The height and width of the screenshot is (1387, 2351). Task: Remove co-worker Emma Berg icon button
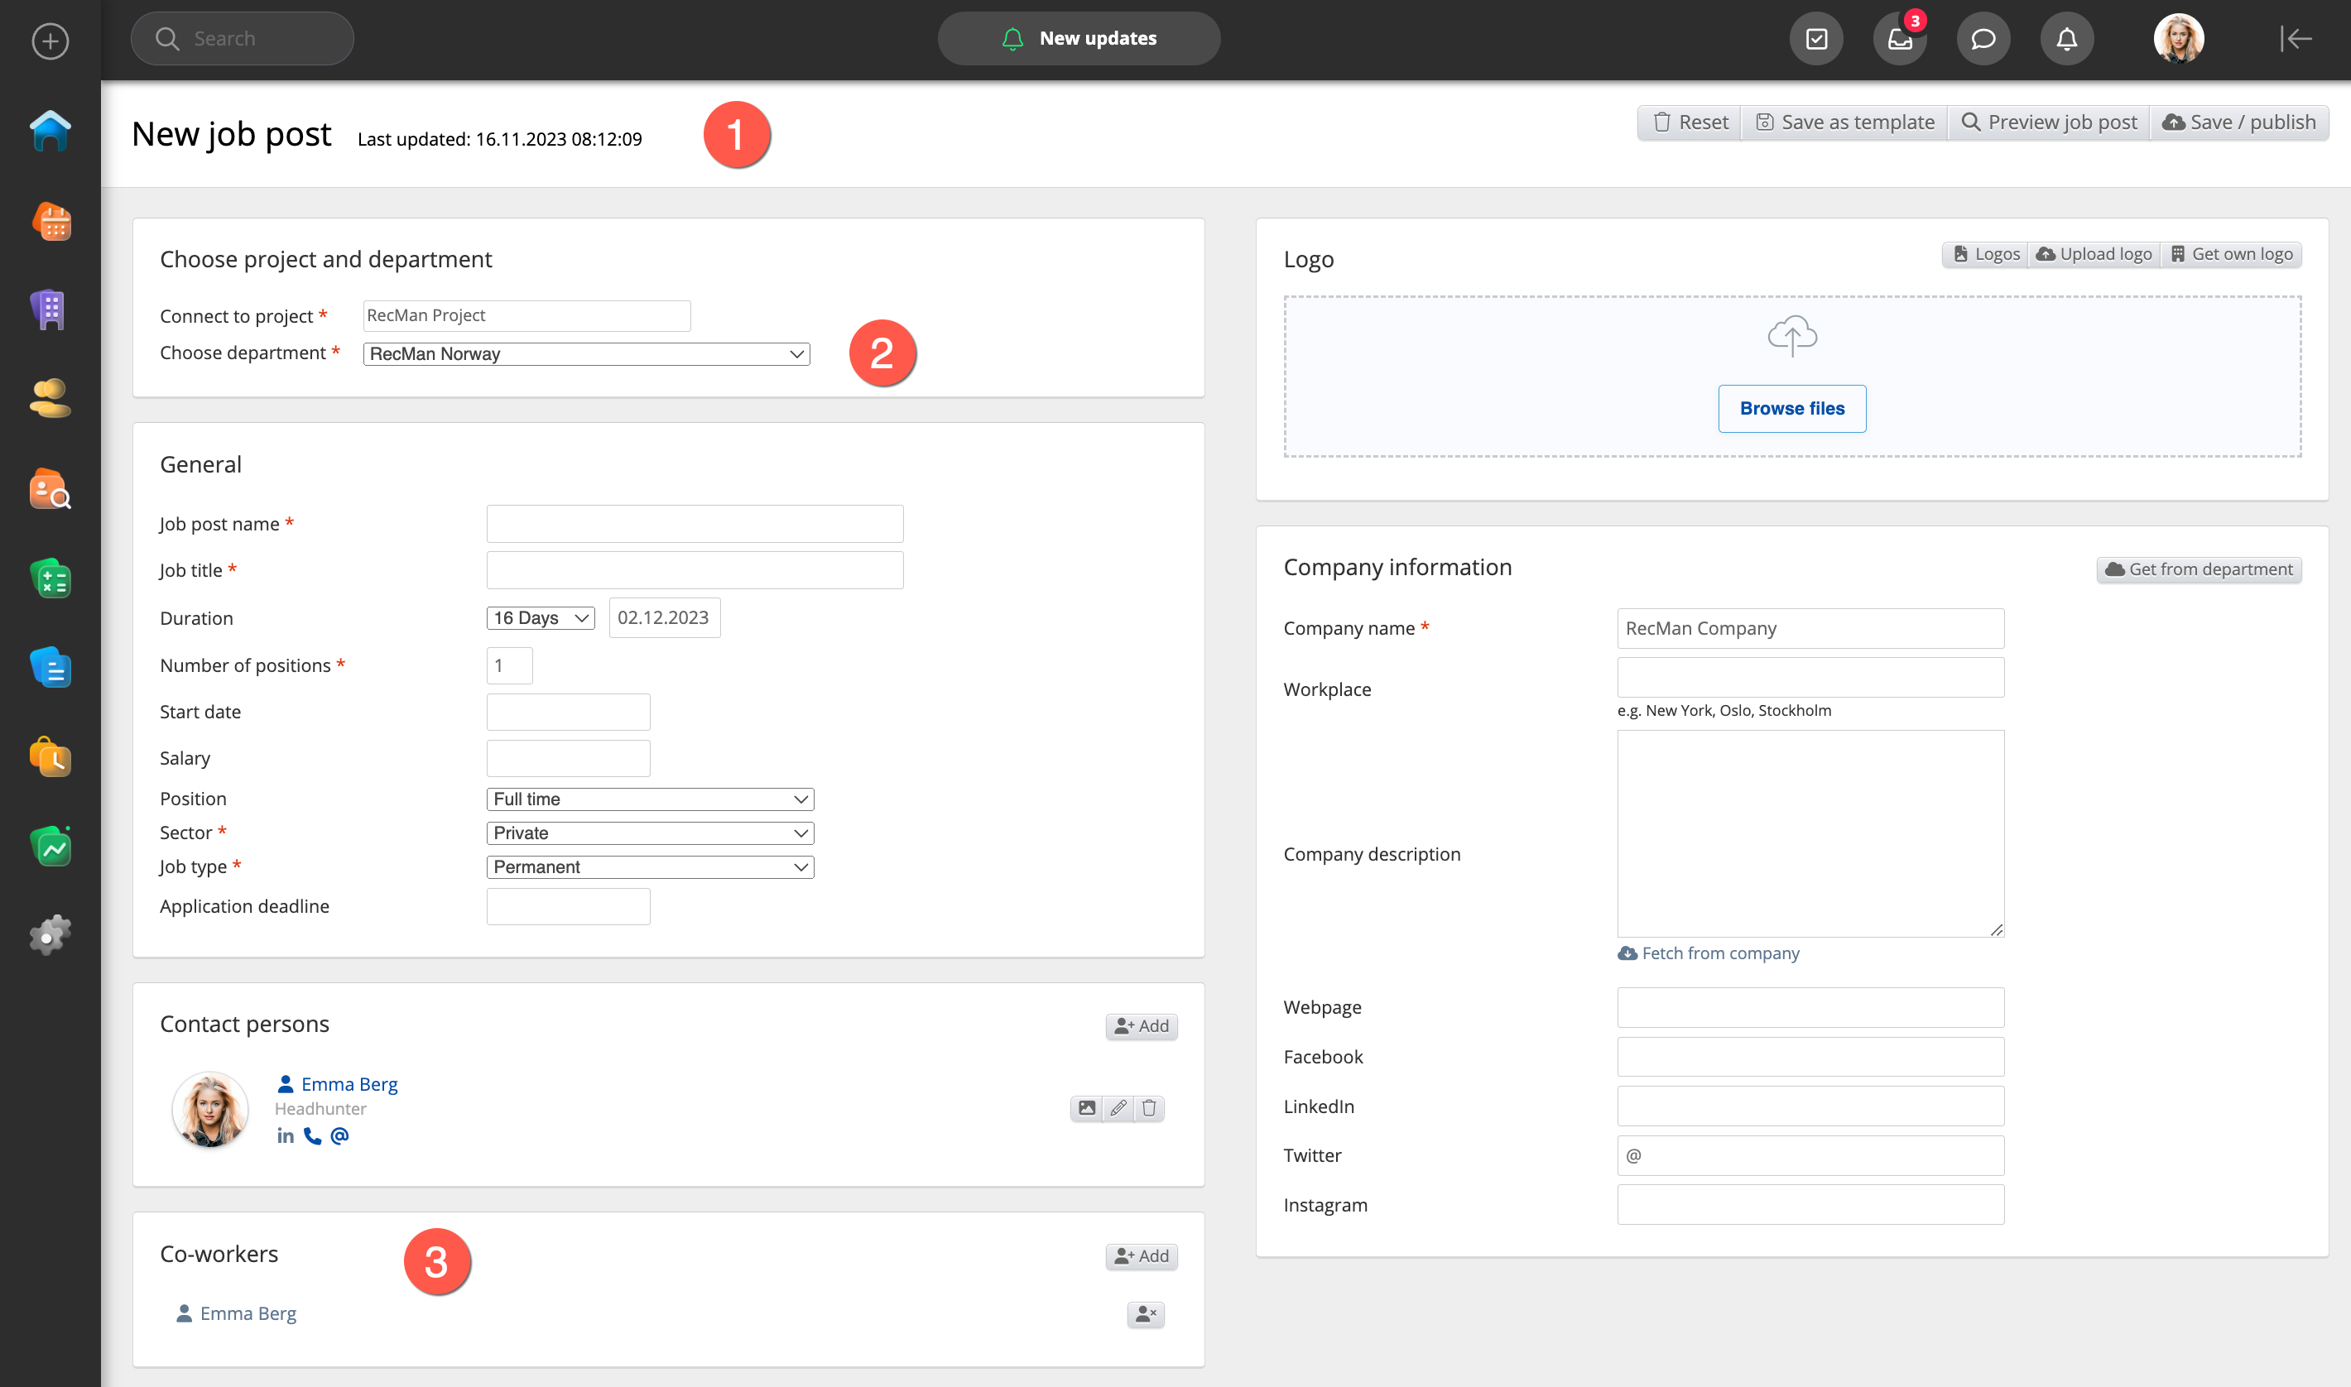(x=1145, y=1314)
